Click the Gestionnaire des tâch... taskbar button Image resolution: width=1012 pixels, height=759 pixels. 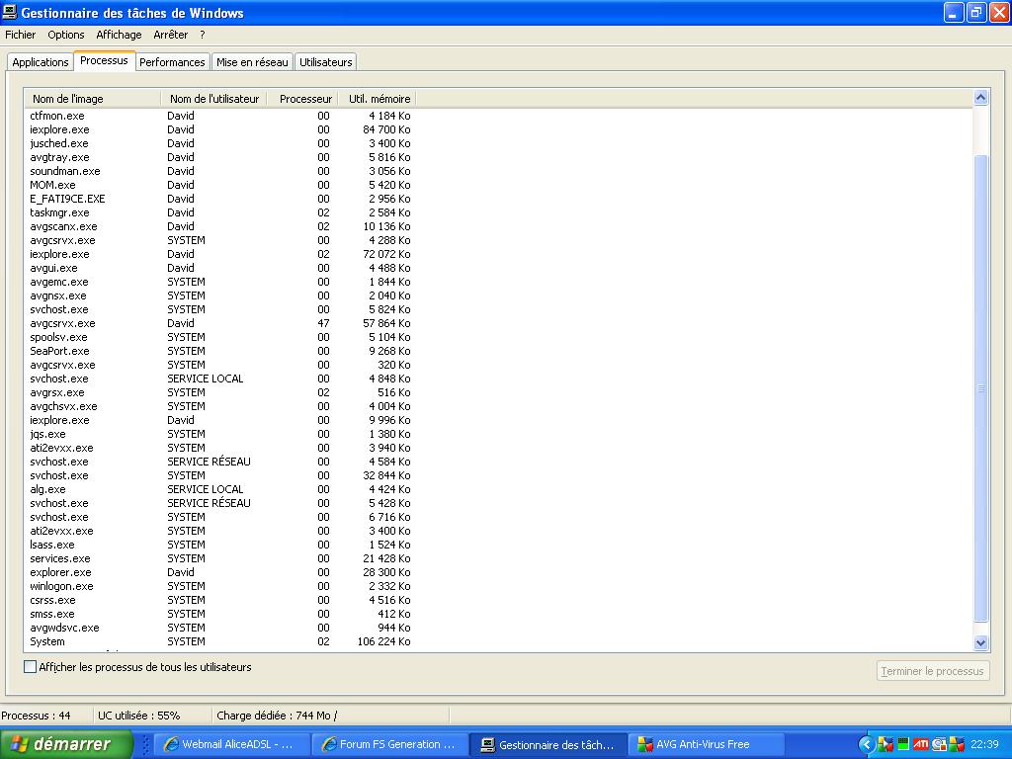pos(548,744)
